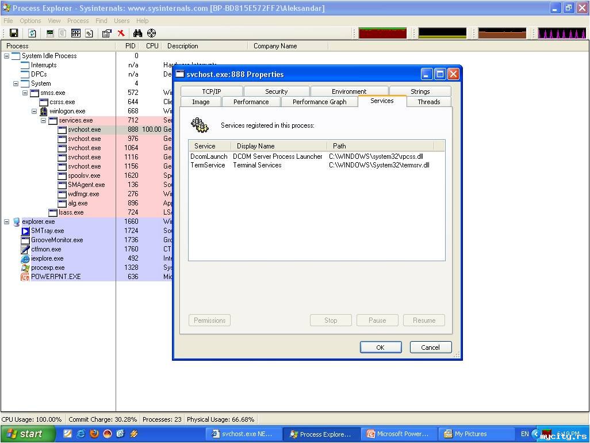Toggle the process tree view icon
Screen dimensions: 590x443
[63, 33]
